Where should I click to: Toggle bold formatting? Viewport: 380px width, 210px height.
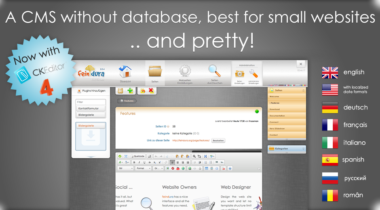[134, 162]
